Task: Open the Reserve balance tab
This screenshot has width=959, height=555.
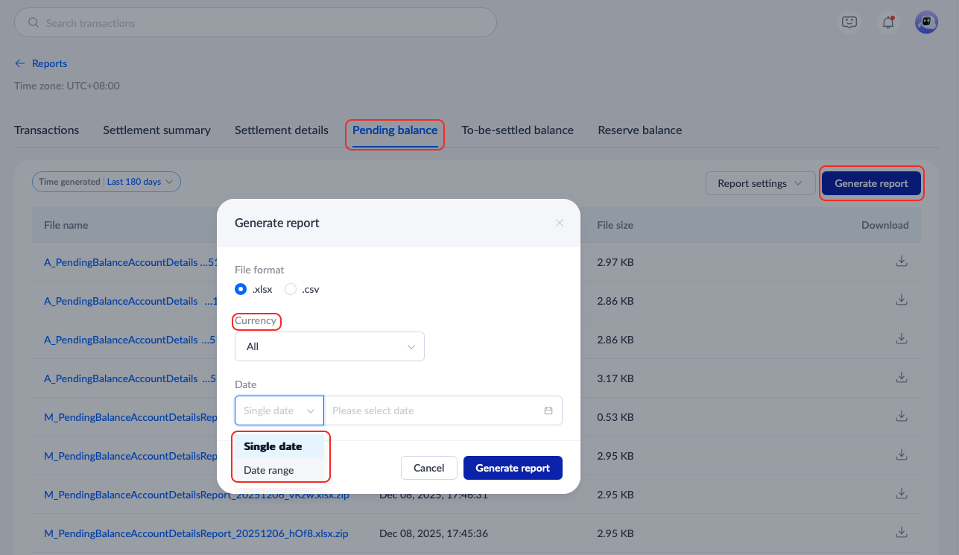Action: click(639, 130)
